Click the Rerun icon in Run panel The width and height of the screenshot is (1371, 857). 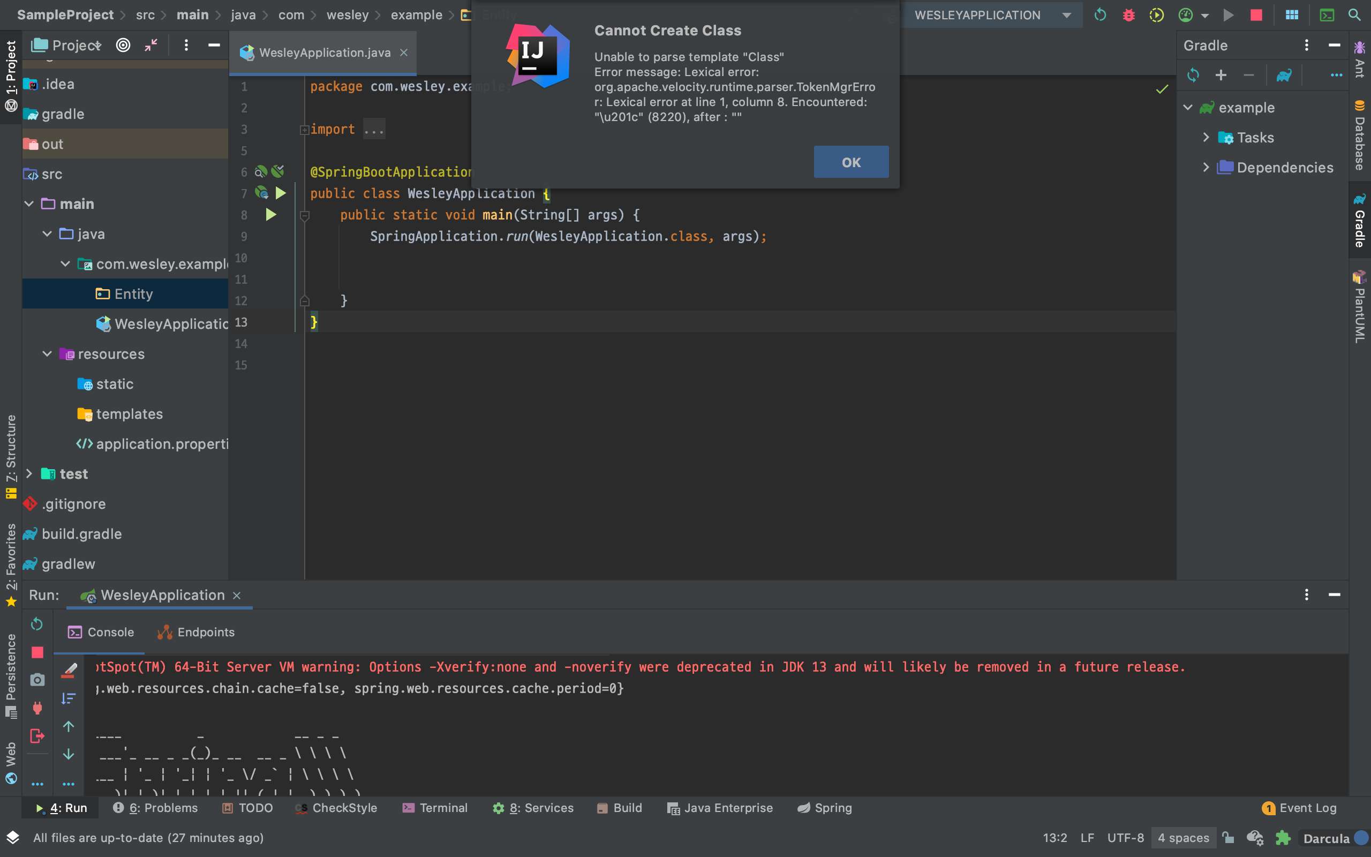[x=37, y=624]
